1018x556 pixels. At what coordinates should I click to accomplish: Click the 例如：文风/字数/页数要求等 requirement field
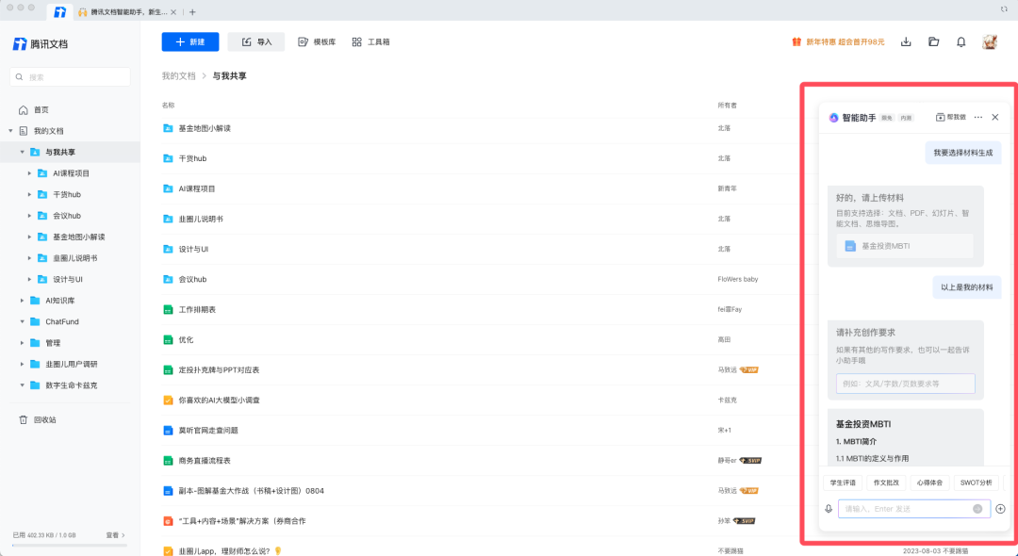pos(906,384)
